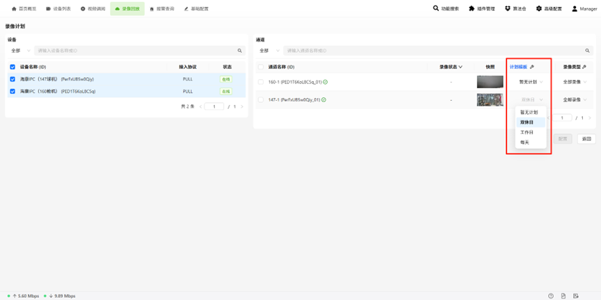Open the 报警查询 tab
Image resolution: width=601 pixels, height=300 pixels.
[162, 8]
